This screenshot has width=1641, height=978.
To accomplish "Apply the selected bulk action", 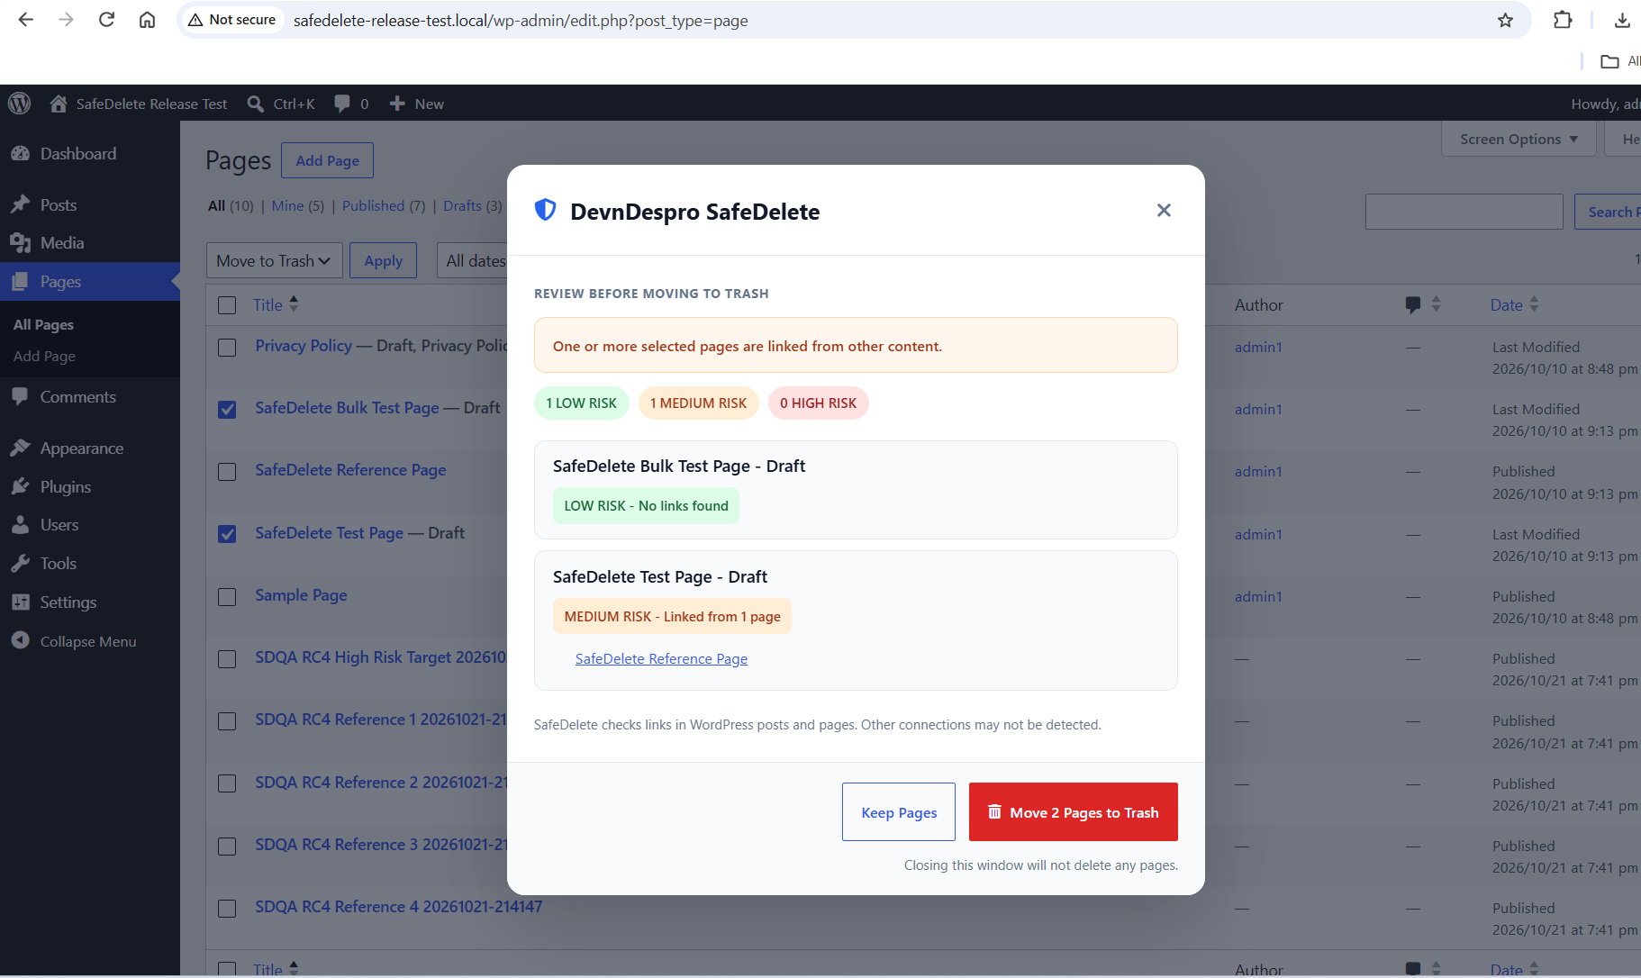I will 383,260.
